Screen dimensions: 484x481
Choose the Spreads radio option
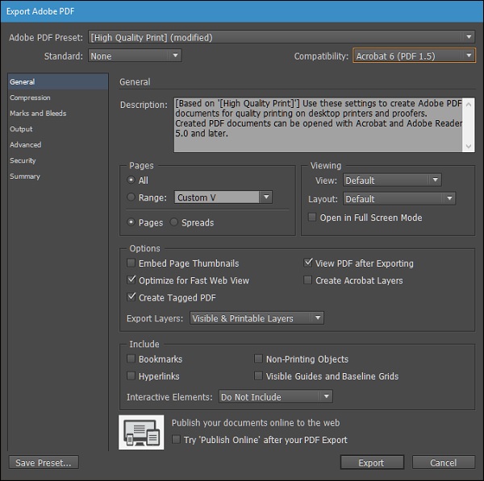[x=174, y=222]
